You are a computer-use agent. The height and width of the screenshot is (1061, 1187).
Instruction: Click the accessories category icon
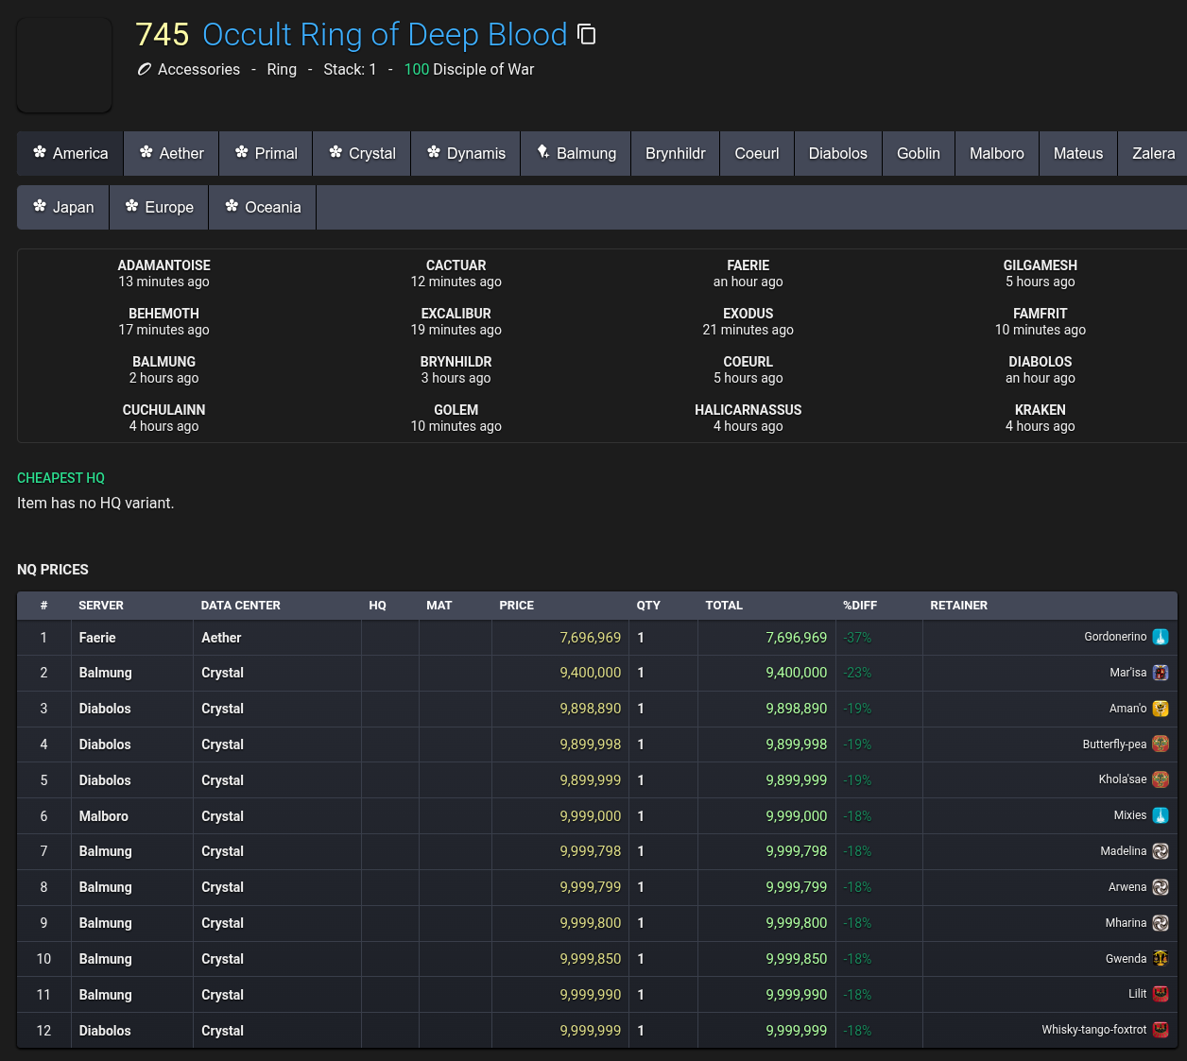coord(145,69)
